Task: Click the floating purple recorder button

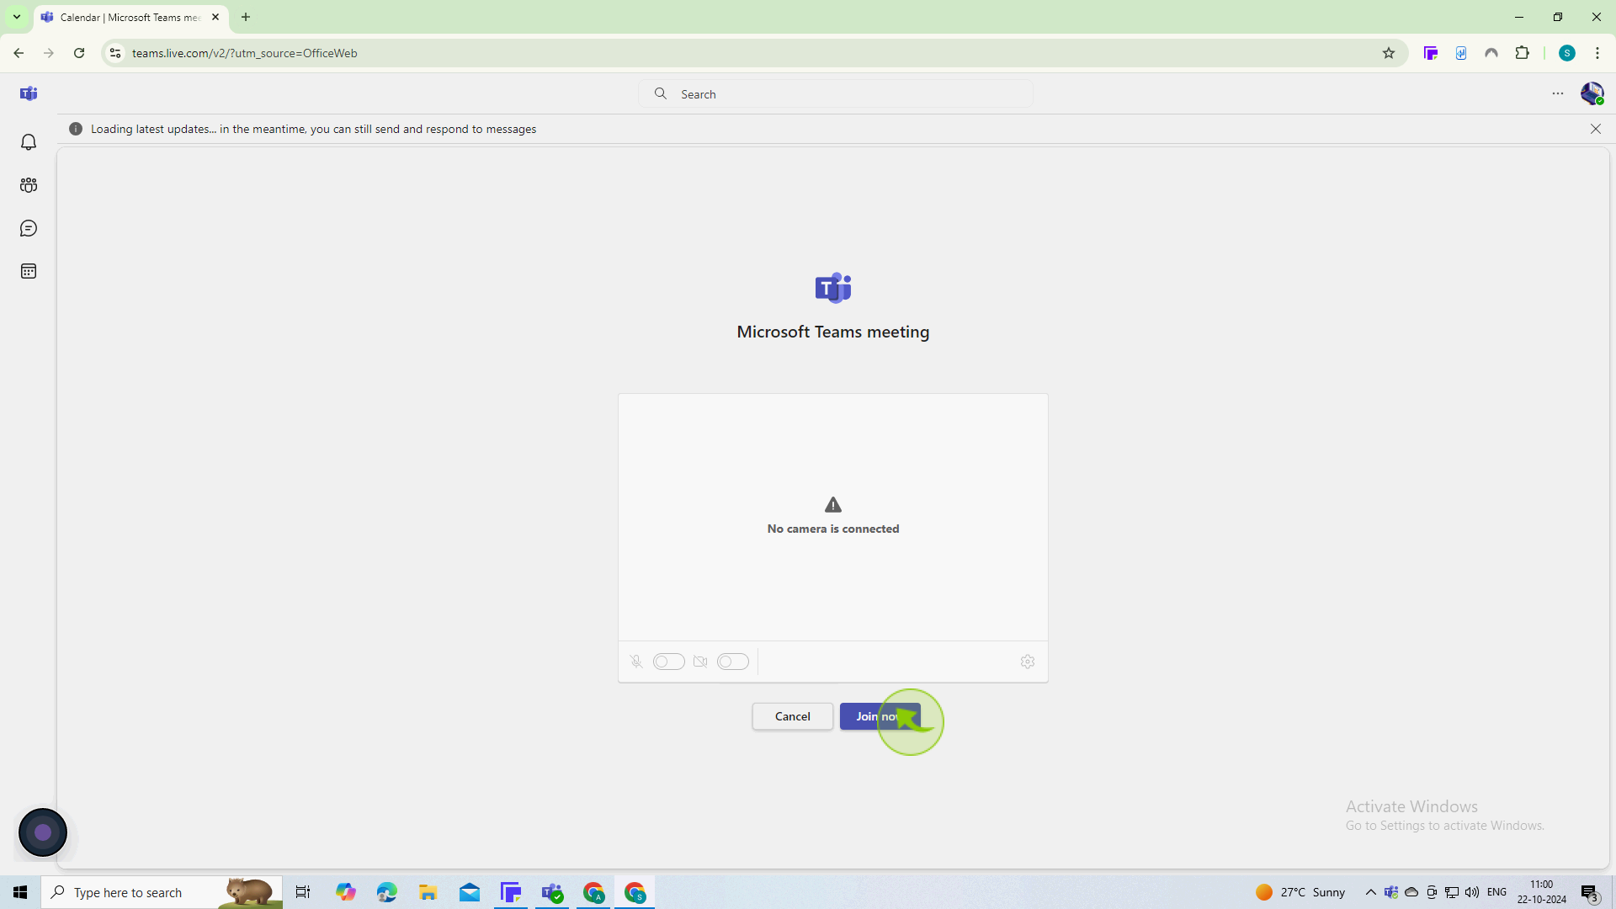Action: point(43,832)
